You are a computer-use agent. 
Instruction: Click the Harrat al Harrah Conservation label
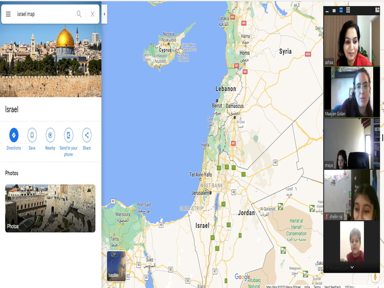coord(296,227)
